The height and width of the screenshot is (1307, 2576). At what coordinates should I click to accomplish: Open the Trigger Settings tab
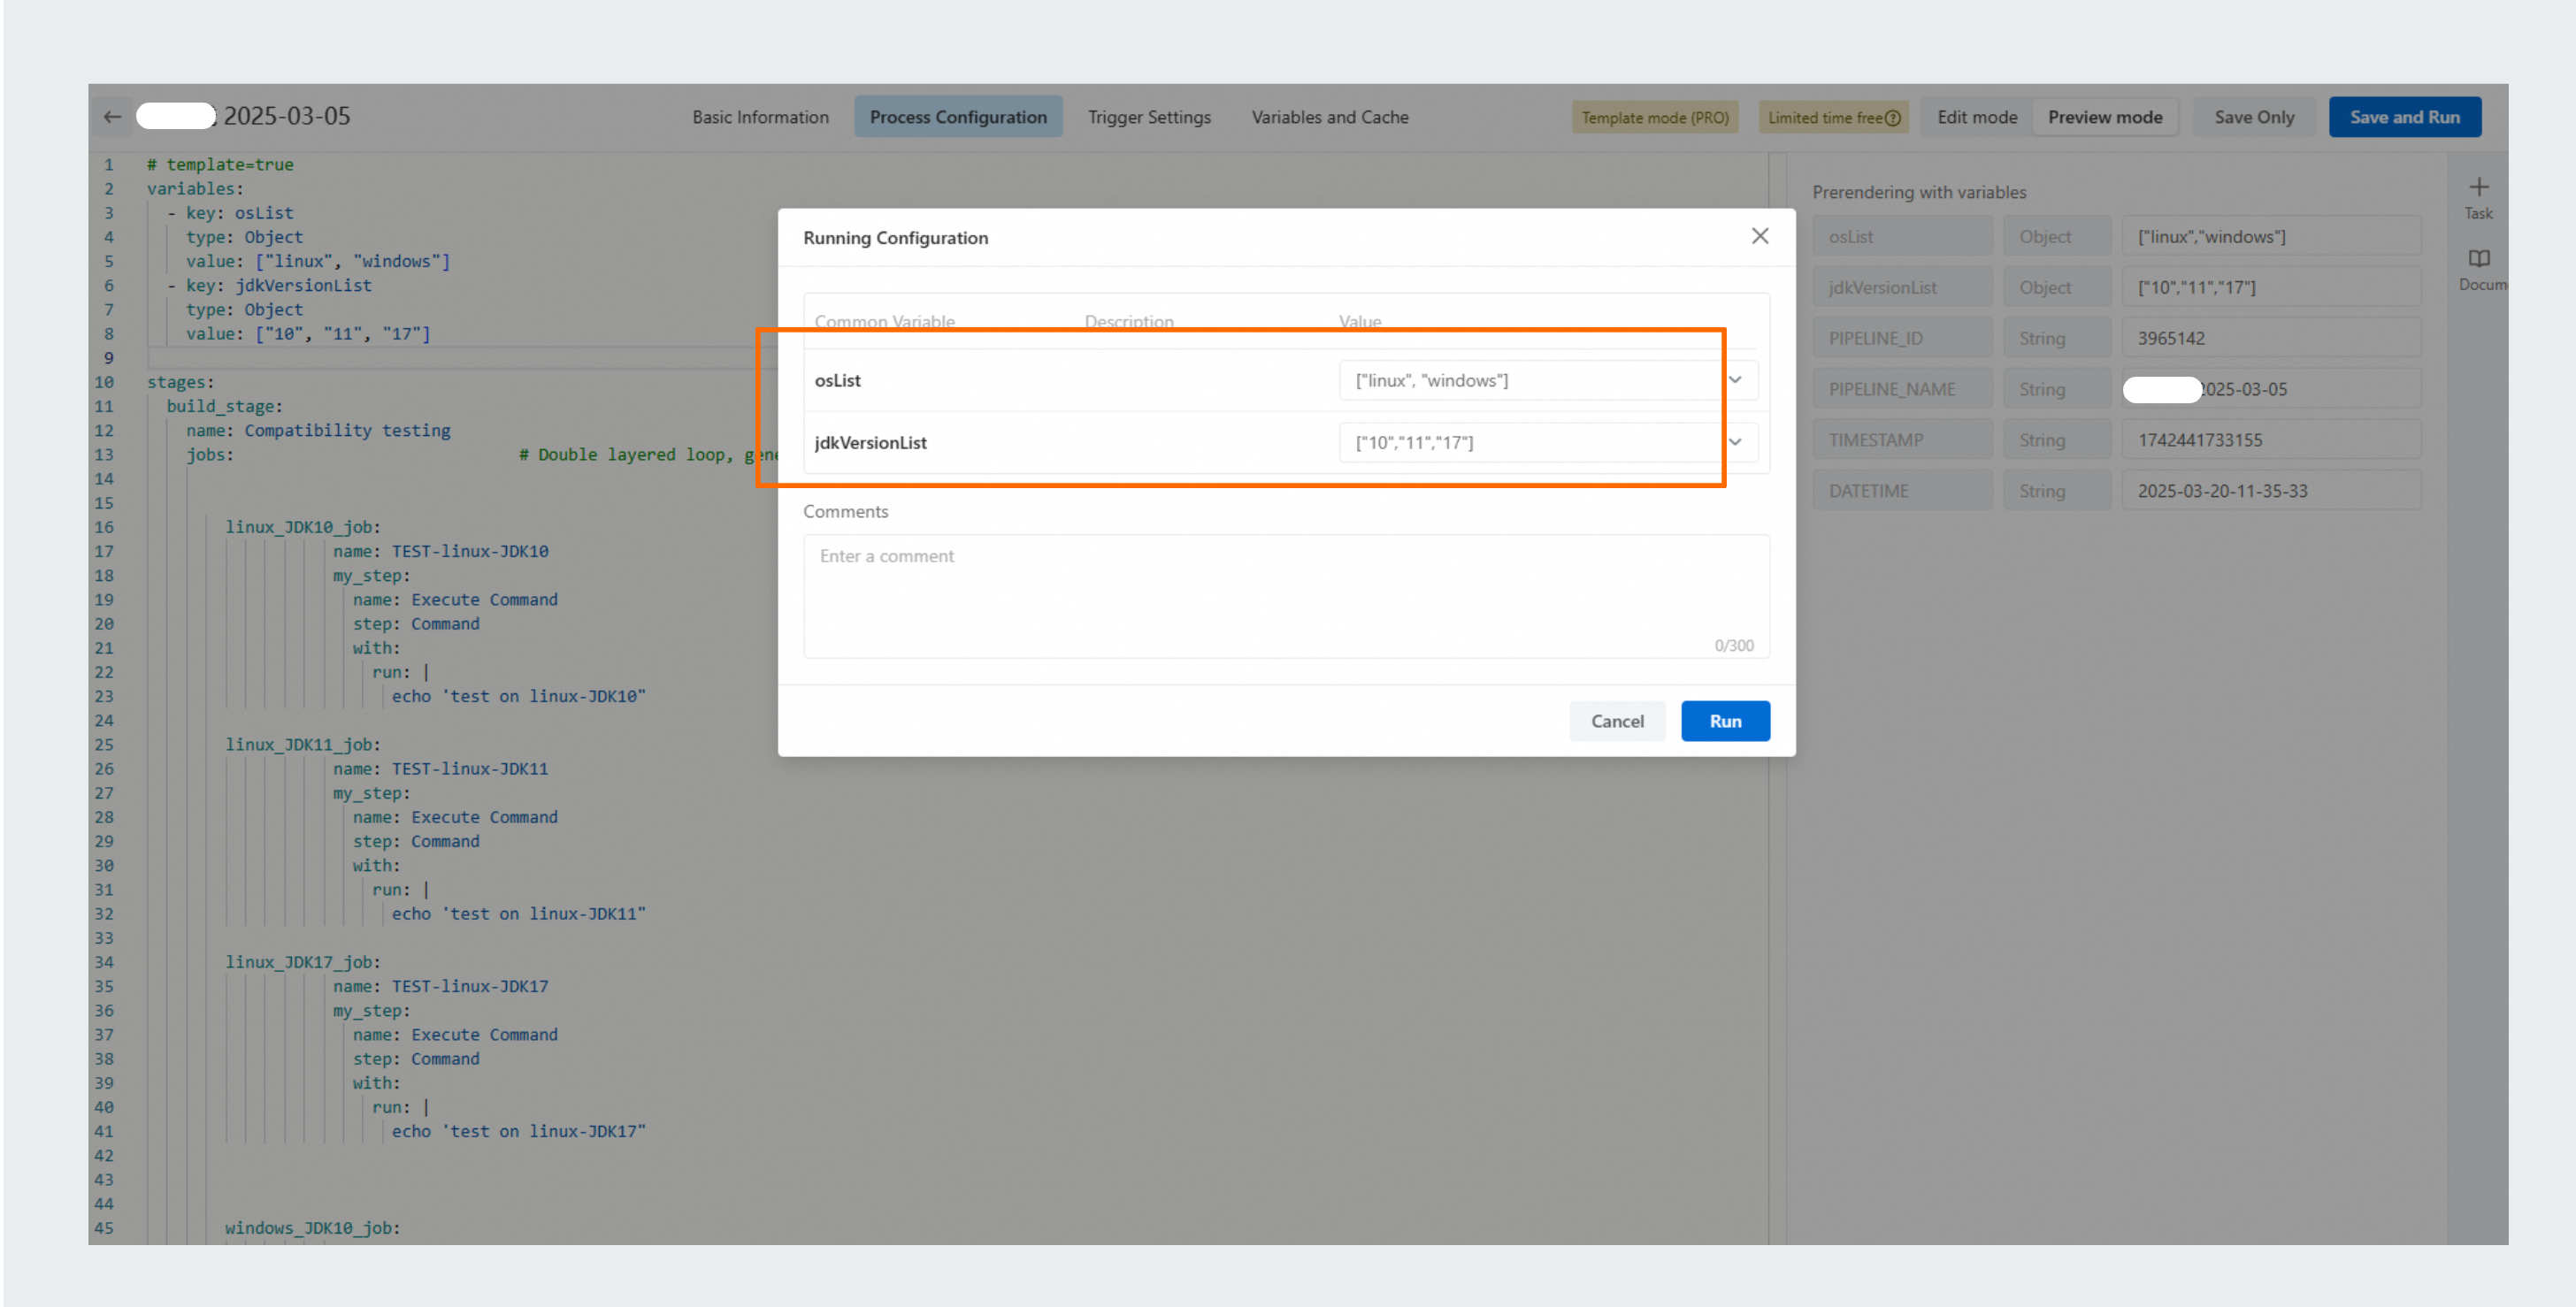[1149, 117]
